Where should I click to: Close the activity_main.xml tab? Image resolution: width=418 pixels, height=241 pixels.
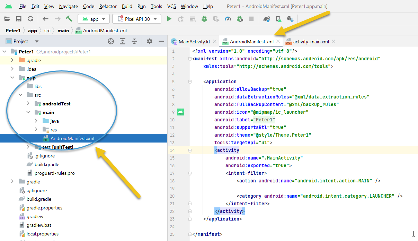point(333,41)
